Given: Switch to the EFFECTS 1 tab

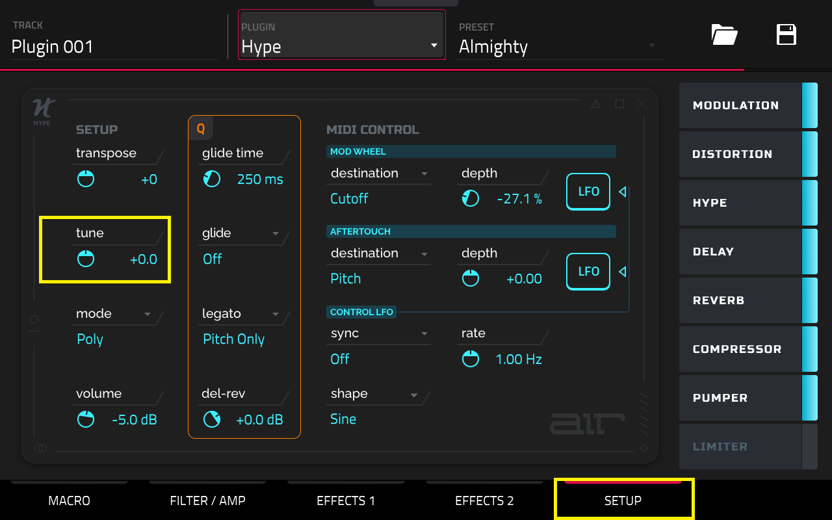Looking at the screenshot, I should click(346, 500).
